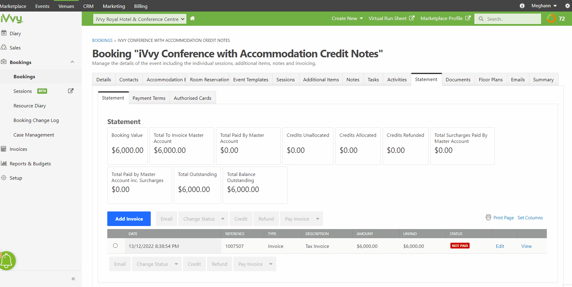Click the search magnifier icon
This screenshot has height=287, width=572.
tap(481, 19)
